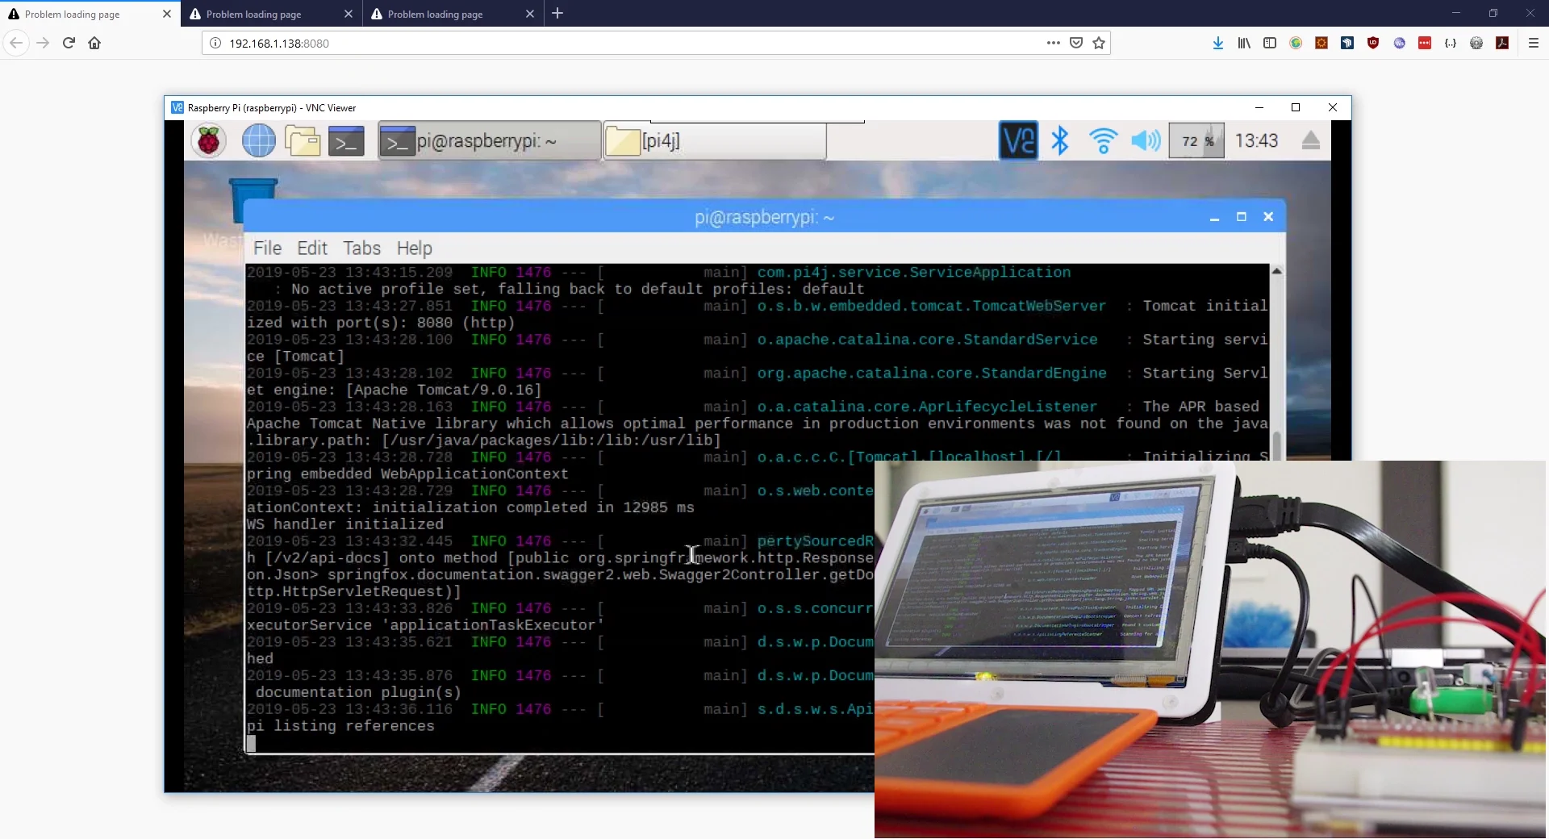Click the Adobe Acrobat extension icon
Viewport: 1549px width, 839px height.
pyautogui.click(x=1502, y=43)
